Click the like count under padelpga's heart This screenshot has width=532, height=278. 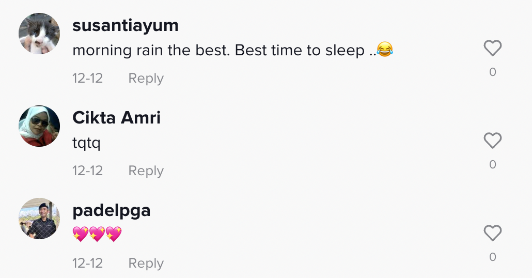tap(492, 257)
